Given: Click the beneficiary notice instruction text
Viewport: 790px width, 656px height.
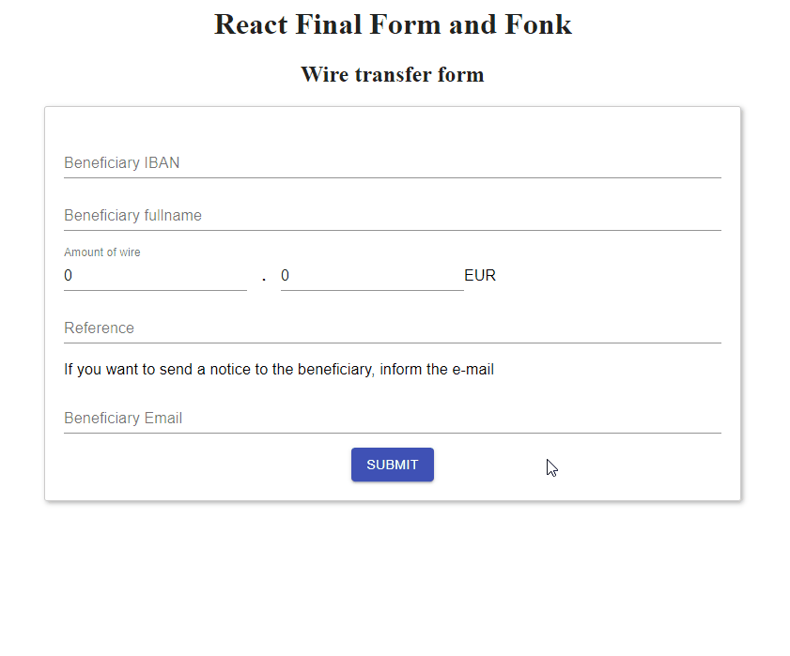Looking at the screenshot, I should coord(279,370).
